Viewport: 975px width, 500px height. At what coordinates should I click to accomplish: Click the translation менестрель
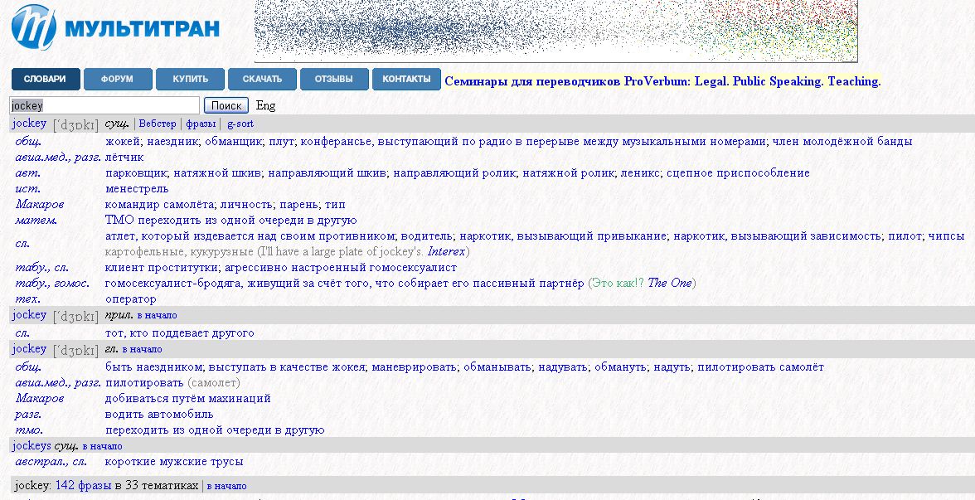tap(137, 189)
